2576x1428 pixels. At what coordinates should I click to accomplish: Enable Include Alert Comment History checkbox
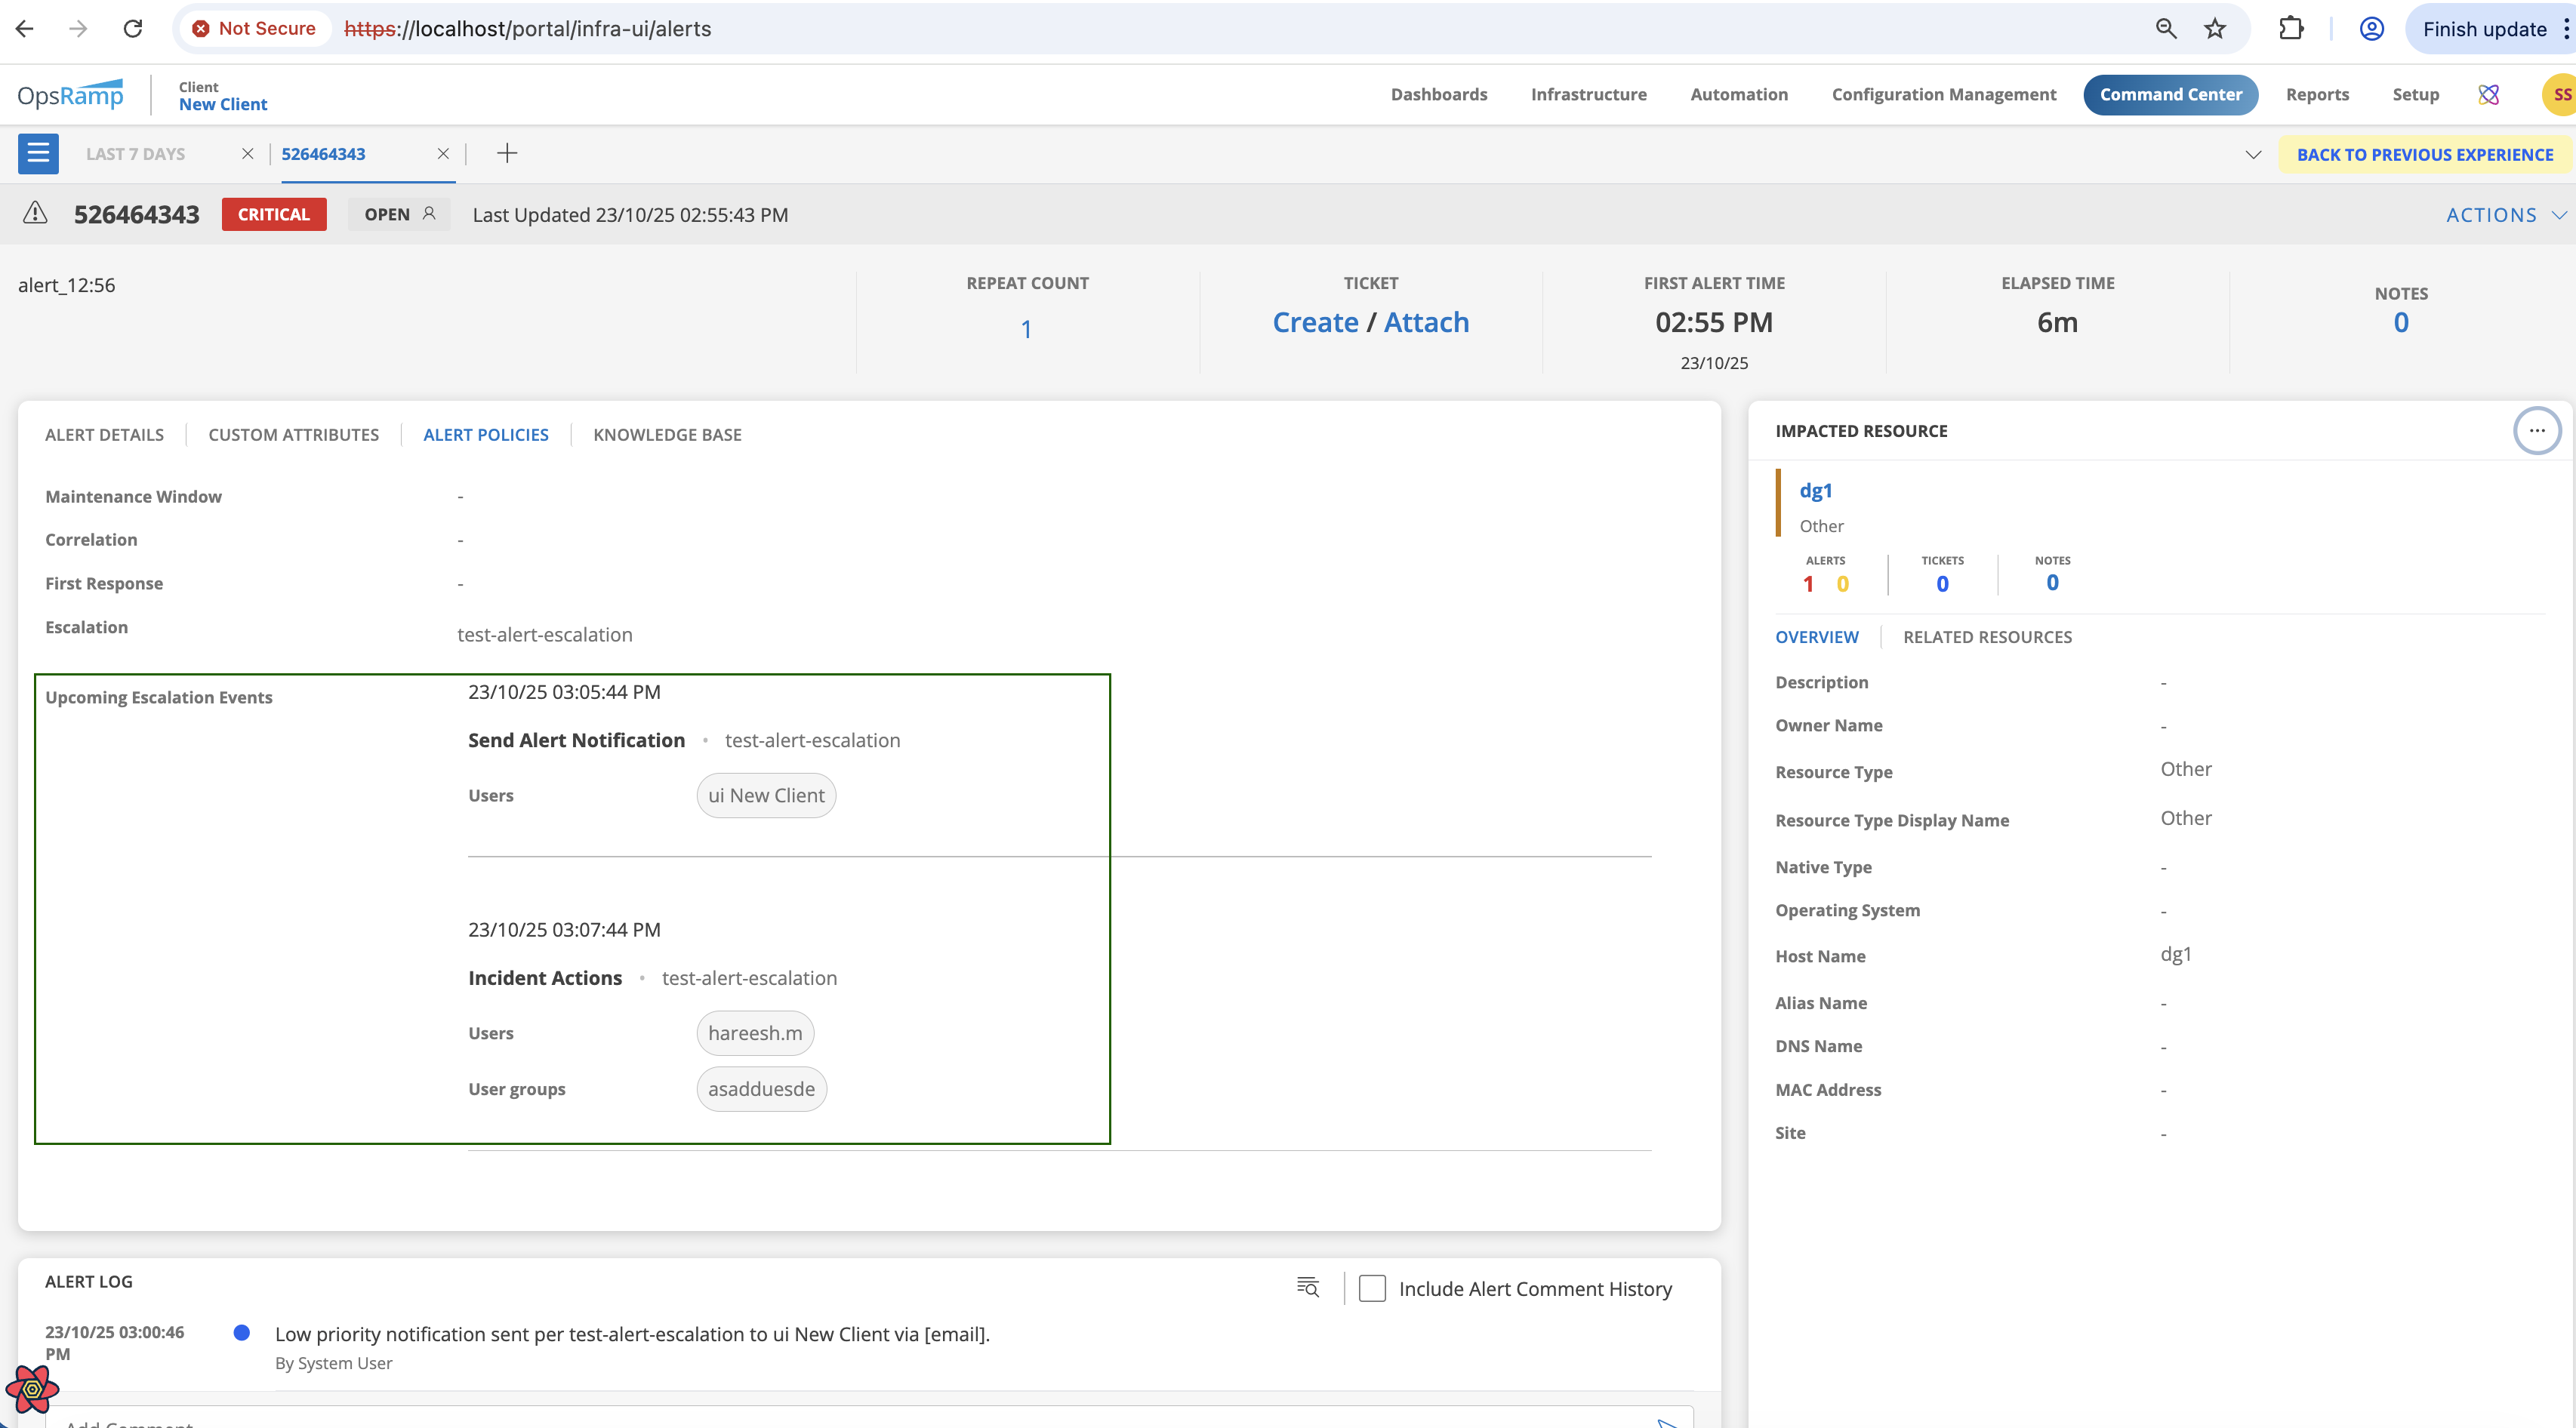pyautogui.click(x=1372, y=1288)
